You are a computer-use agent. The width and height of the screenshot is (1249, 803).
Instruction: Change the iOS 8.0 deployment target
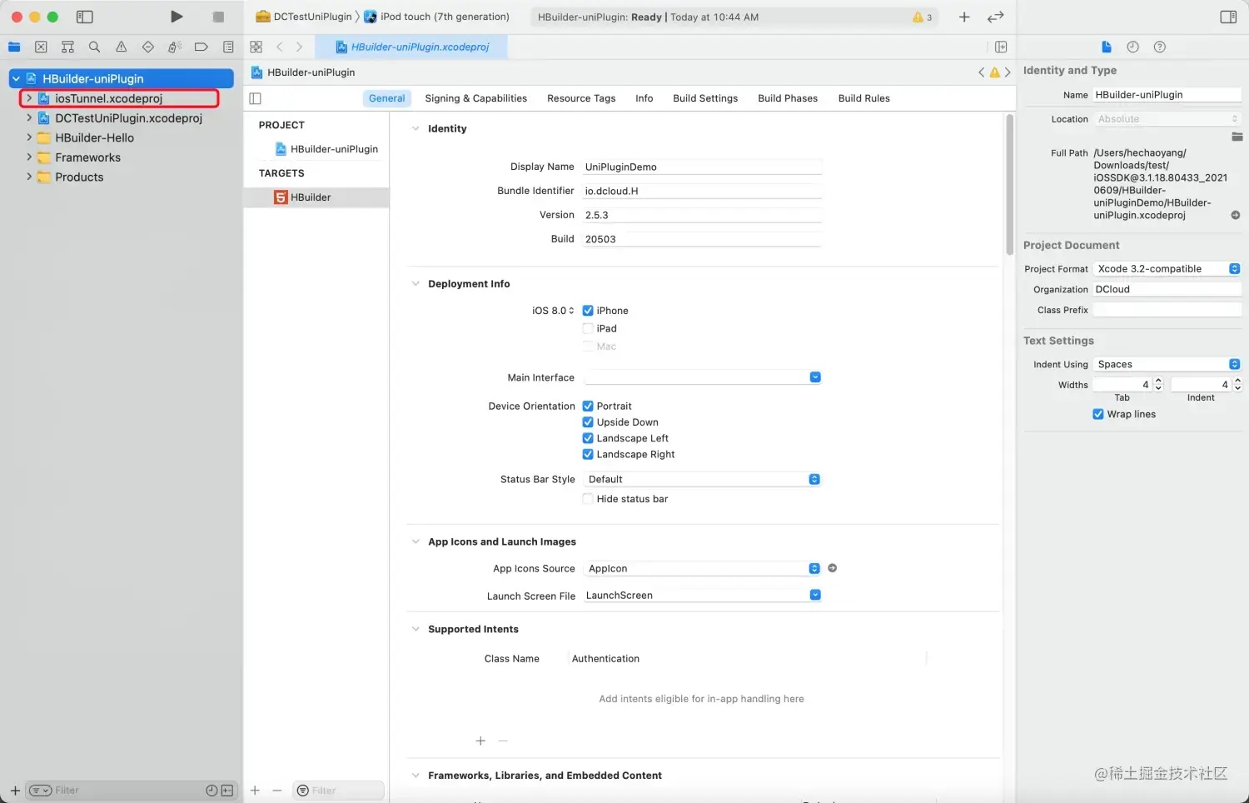tap(553, 311)
